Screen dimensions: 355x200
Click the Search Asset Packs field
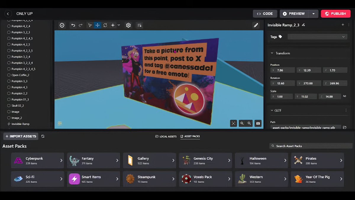pyautogui.click(x=311, y=146)
